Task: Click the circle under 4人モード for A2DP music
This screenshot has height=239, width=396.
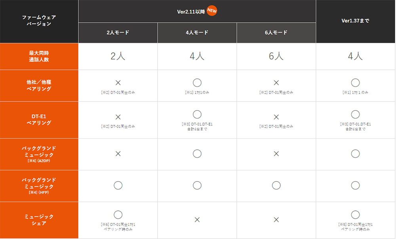Action: coord(197,154)
